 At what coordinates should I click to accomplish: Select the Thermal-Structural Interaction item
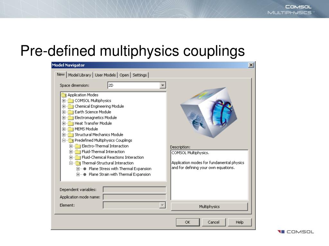[108, 163]
